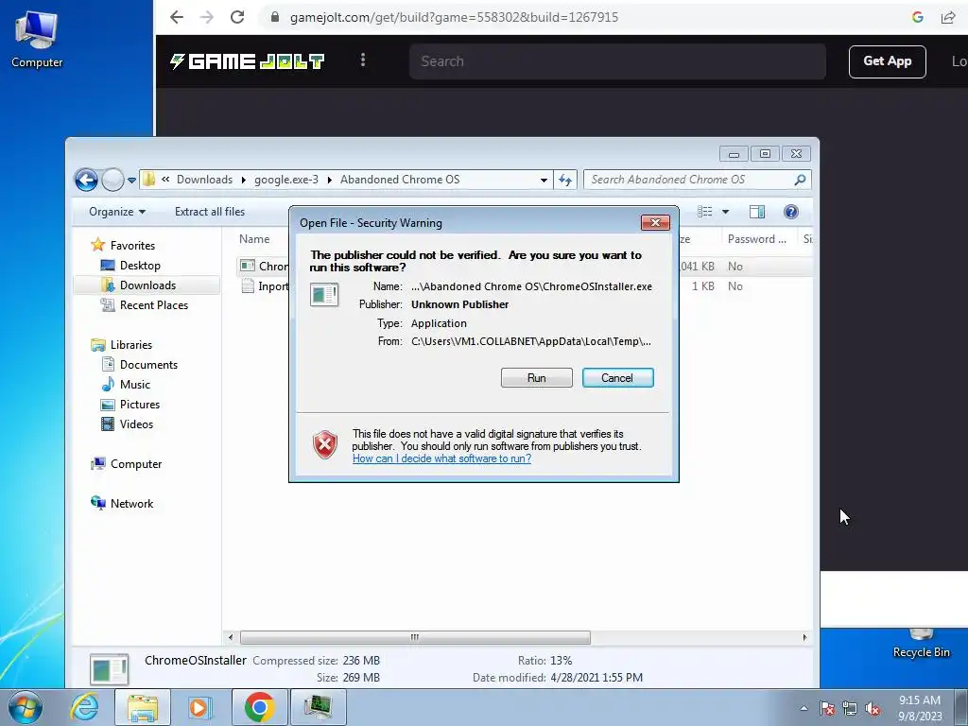Select google.exe-3 in the address breadcrumb
Image resolution: width=968 pixels, height=726 pixels.
pos(286,180)
